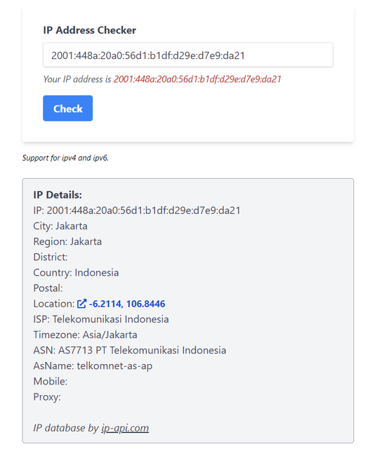
Task: Click the ISP Telekomunikasi Indonesia line
Action: 101,319
